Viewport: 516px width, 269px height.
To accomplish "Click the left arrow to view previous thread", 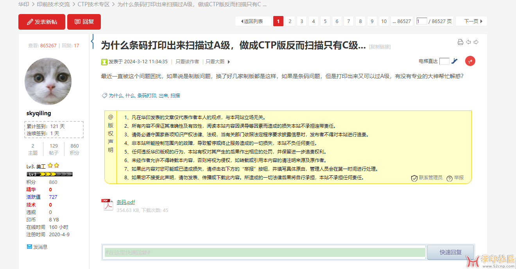I will click(x=468, y=42).
